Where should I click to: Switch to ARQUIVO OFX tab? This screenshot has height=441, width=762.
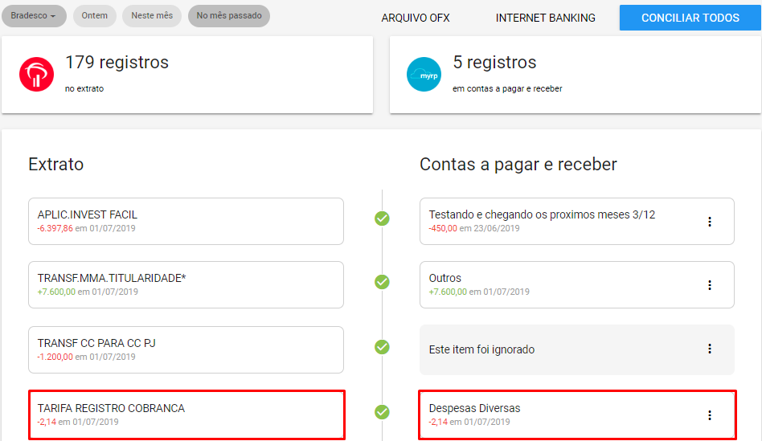point(415,18)
